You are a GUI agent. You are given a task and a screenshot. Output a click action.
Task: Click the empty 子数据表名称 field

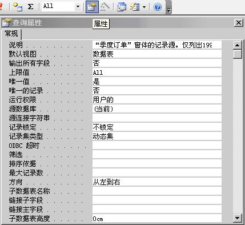[x=157, y=191]
